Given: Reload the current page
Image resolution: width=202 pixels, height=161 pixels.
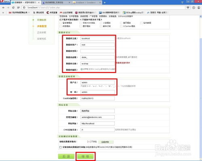Looking at the screenshot, I should click(13, 8).
